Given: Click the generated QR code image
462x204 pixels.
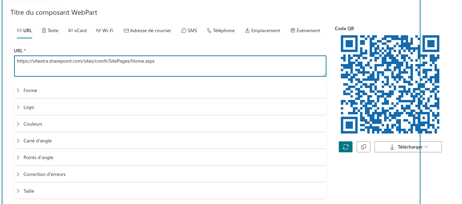Looking at the screenshot, I should pos(390,84).
